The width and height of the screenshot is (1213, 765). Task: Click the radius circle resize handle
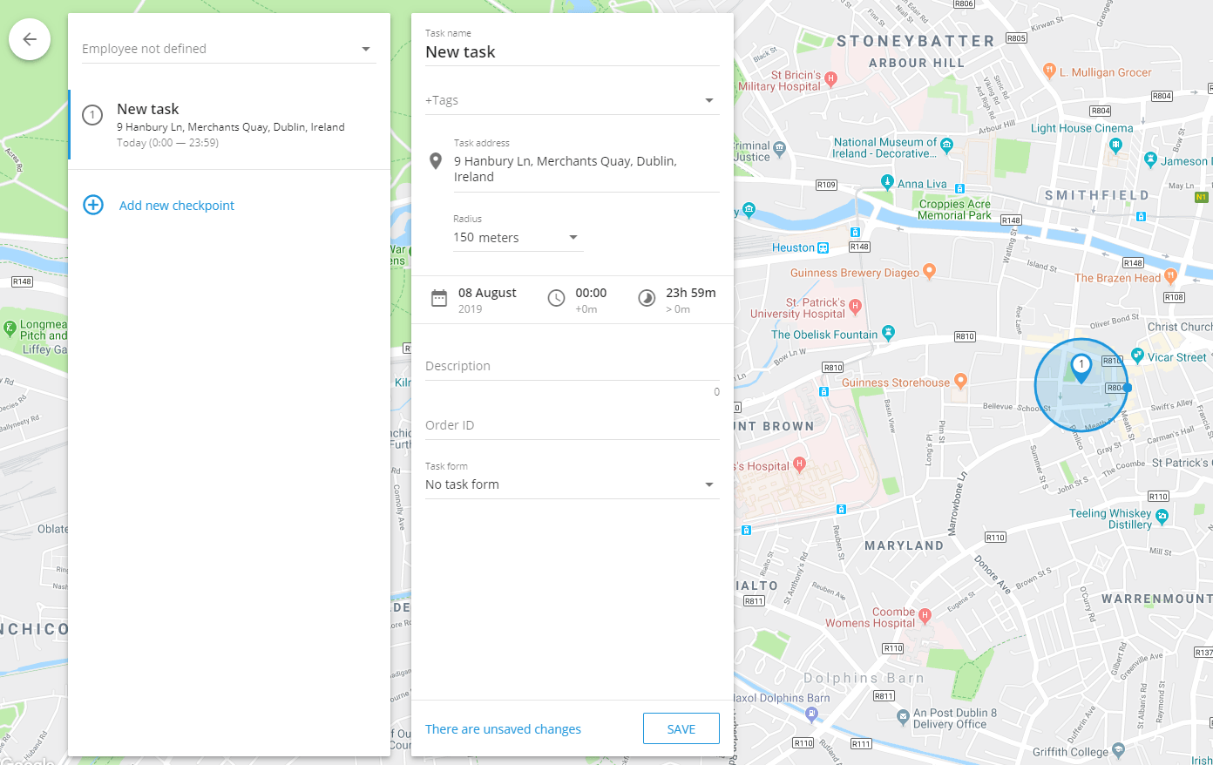(1128, 388)
